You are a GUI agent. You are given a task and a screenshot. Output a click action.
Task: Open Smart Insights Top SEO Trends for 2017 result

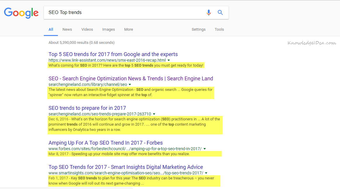(126, 167)
